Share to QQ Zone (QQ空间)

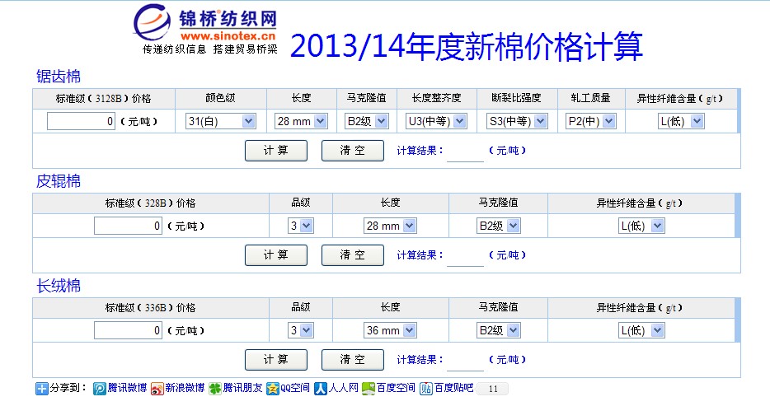point(289,389)
